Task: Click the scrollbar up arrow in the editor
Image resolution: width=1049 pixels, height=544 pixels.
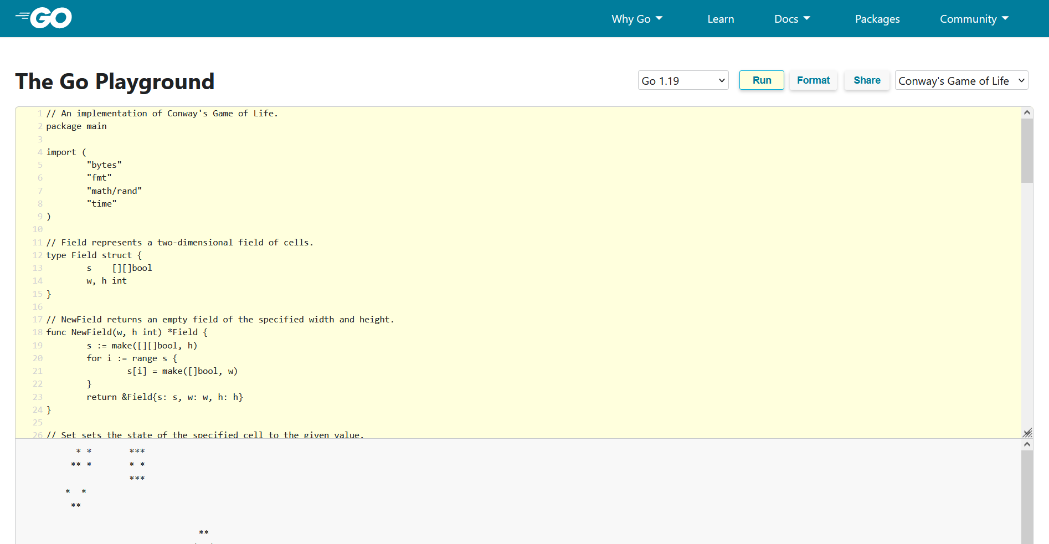Action: coord(1027,112)
